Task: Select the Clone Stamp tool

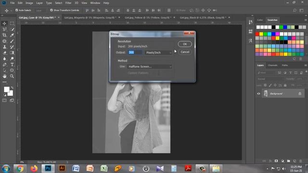Action: pyautogui.click(x=4, y=47)
